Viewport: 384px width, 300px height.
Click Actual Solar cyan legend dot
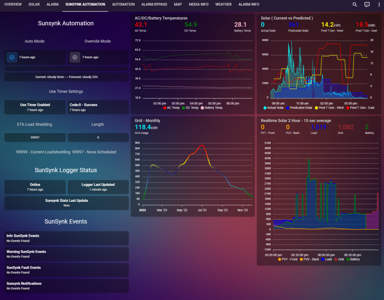265,108
